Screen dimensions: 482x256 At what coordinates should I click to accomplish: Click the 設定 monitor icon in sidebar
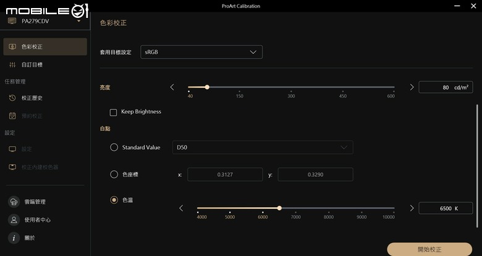click(x=12, y=149)
